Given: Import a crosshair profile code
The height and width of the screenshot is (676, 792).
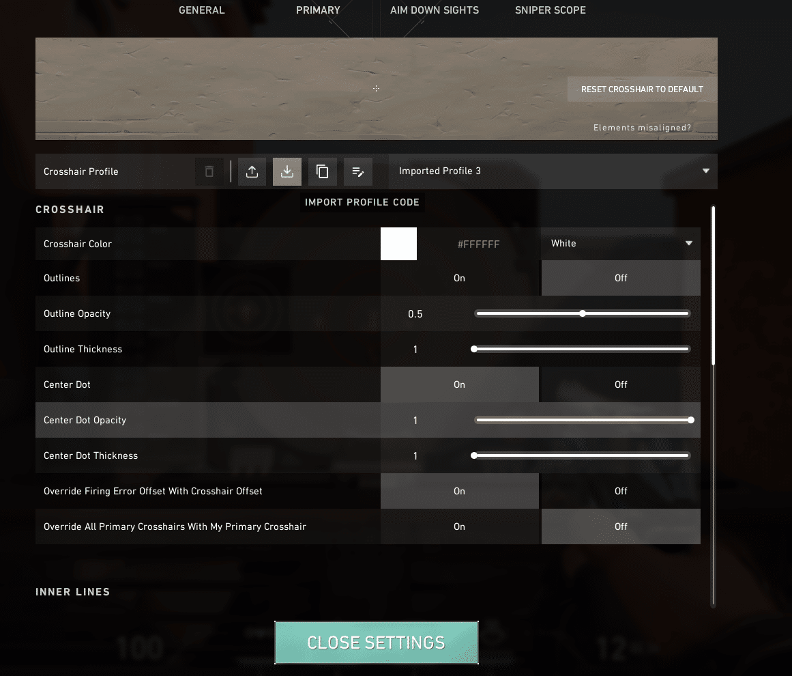Looking at the screenshot, I should click(287, 171).
